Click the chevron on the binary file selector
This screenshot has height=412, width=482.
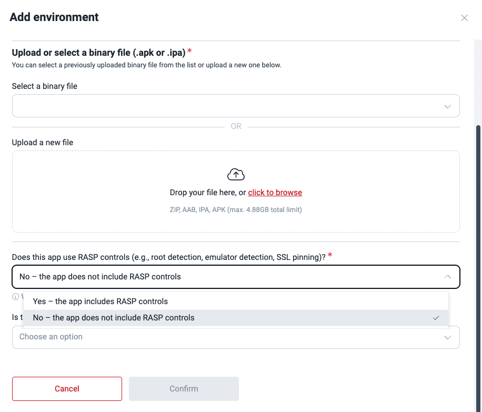click(447, 106)
